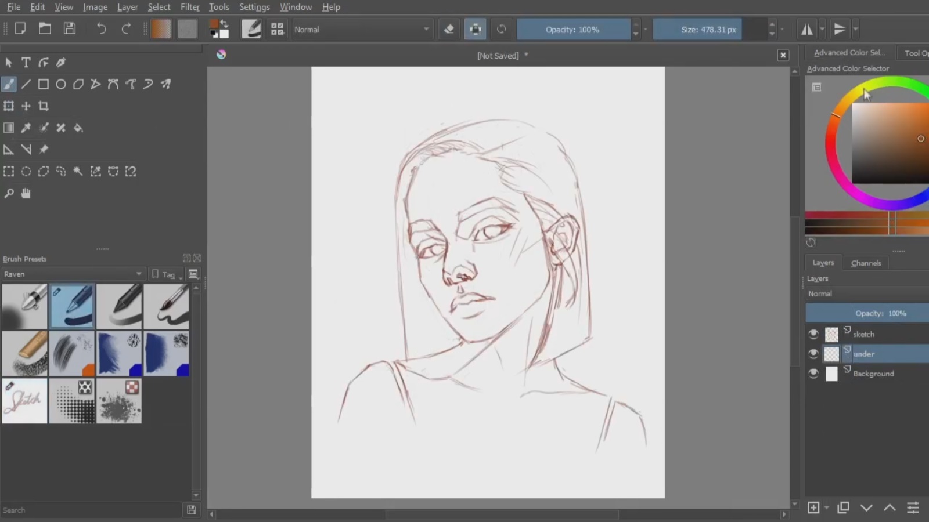Viewport: 929px width, 522px height.
Task: Select the Move tool
Action: click(26, 106)
